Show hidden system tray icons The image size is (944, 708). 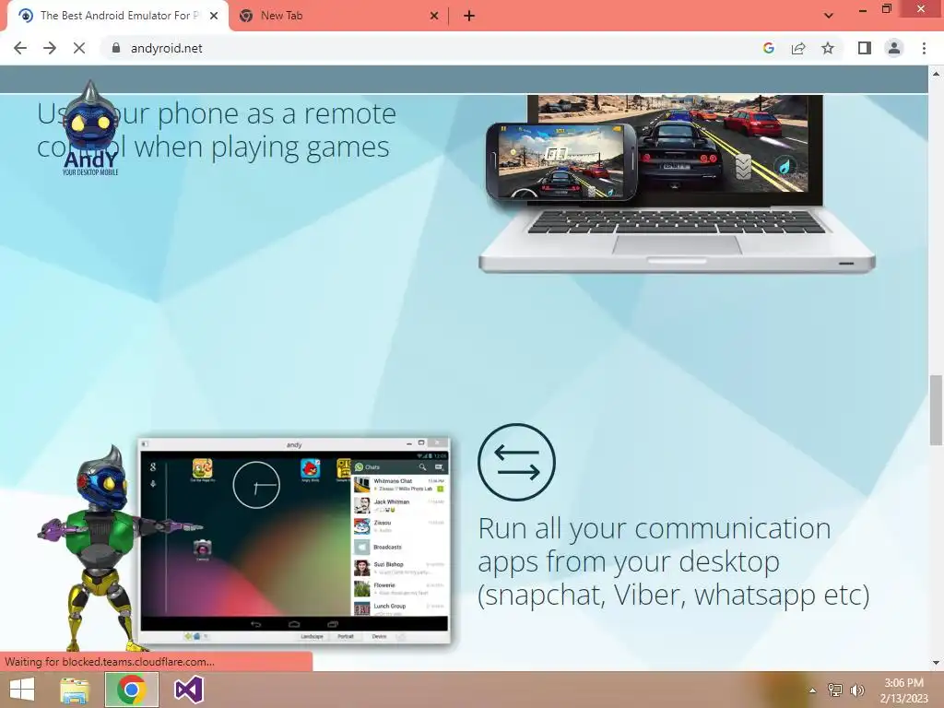pyautogui.click(x=812, y=690)
